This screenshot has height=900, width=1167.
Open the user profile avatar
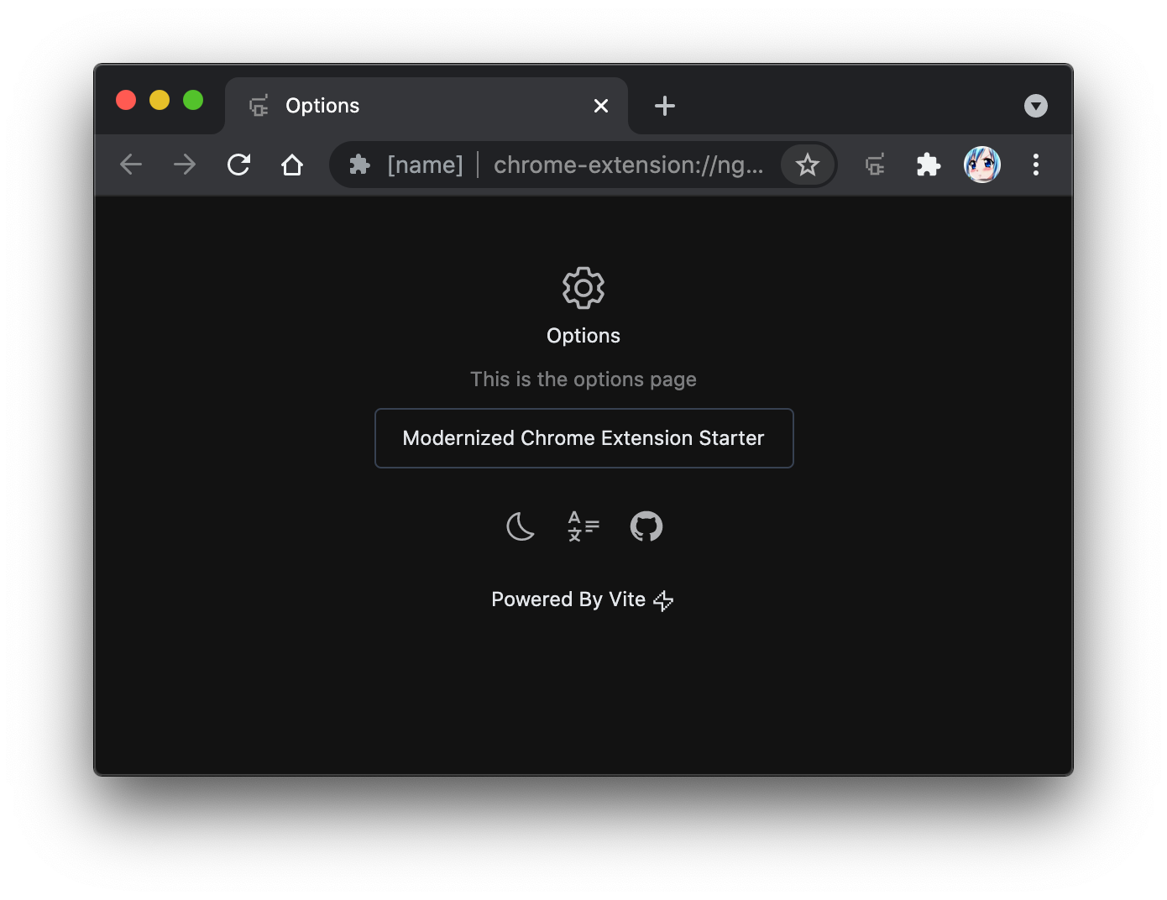coord(982,165)
